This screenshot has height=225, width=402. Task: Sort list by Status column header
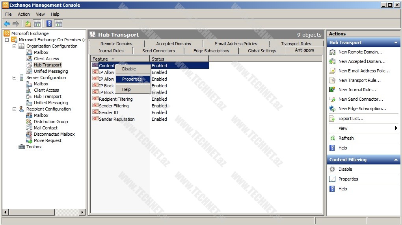(179, 59)
